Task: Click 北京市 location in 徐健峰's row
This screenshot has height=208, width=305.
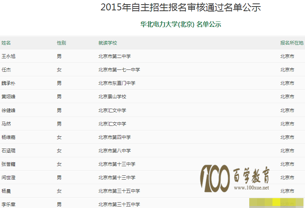Action: tap(287, 111)
